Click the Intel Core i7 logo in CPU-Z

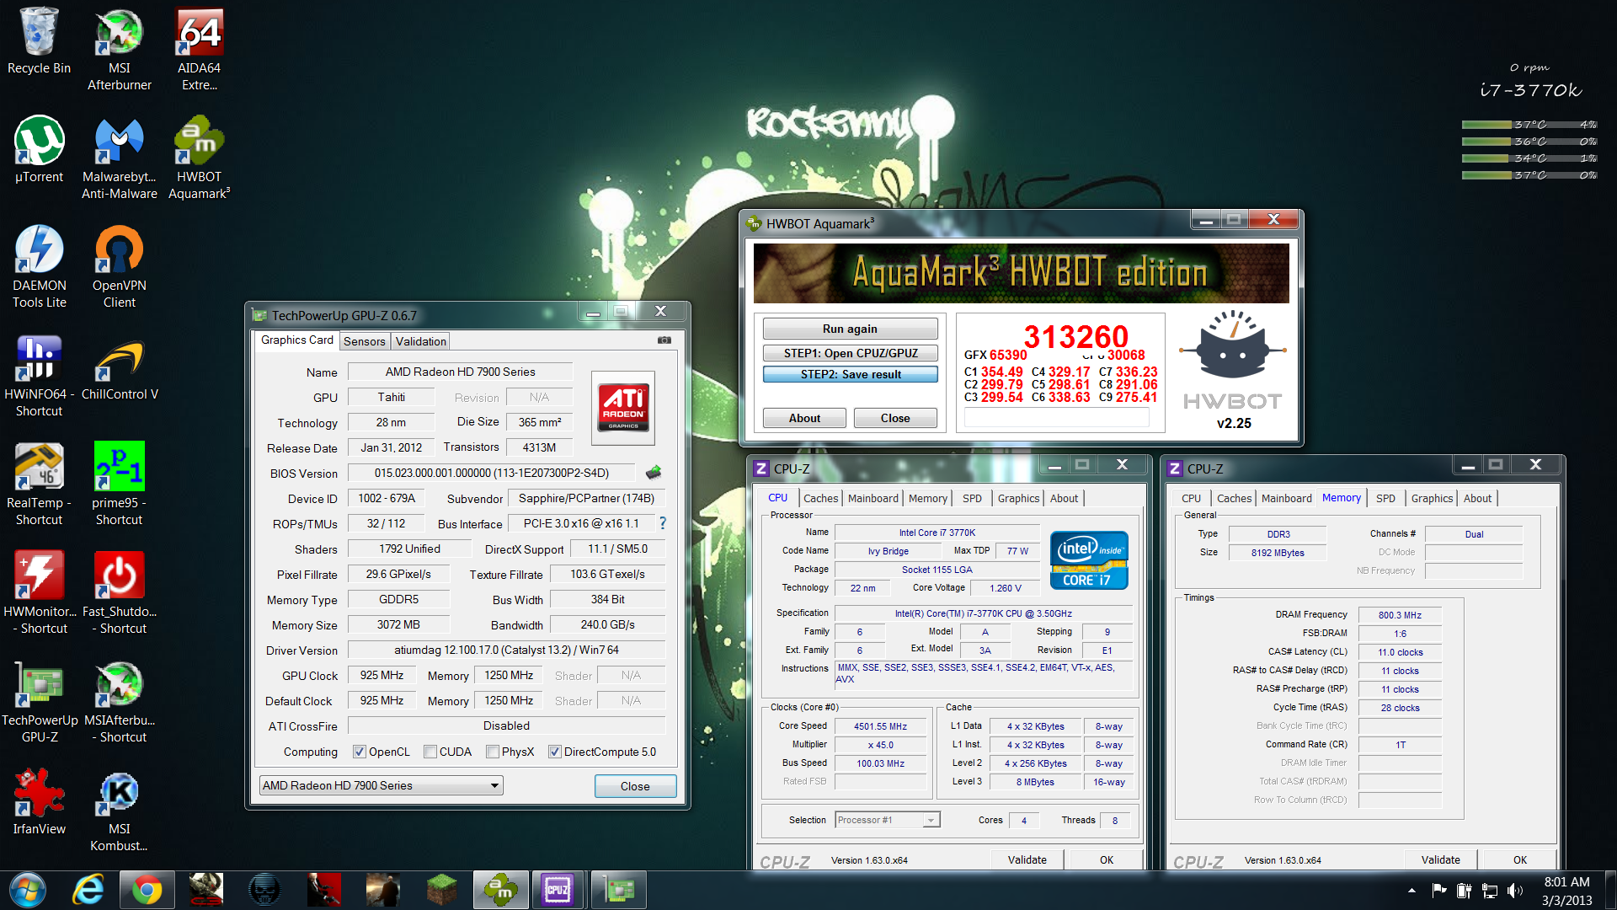click(1089, 559)
